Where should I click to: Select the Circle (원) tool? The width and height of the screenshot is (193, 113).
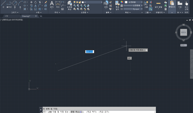pyautogui.click(x=15, y=4)
